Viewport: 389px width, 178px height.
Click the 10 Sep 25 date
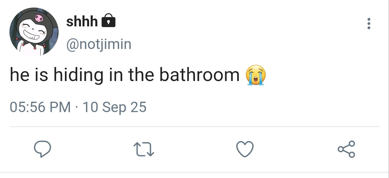pos(114,107)
